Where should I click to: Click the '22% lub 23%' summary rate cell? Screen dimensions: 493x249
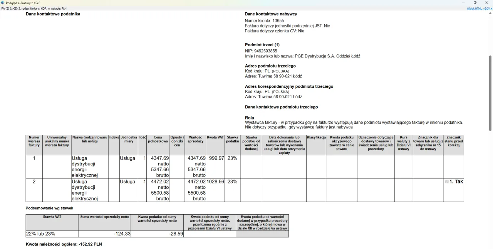(x=40, y=234)
